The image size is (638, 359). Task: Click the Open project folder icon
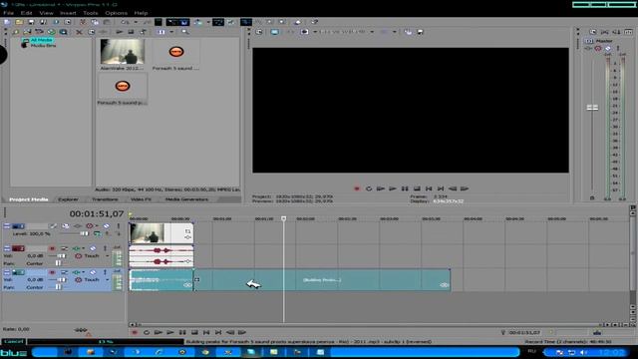(x=19, y=22)
